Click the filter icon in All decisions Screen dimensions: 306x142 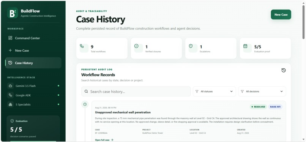click(x=242, y=92)
